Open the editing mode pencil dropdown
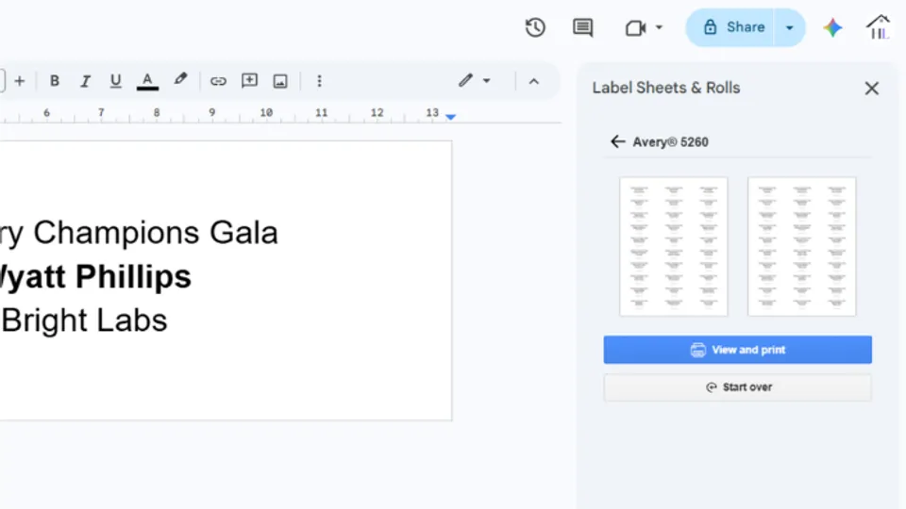The width and height of the screenshot is (906, 509). [x=475, y=81]
